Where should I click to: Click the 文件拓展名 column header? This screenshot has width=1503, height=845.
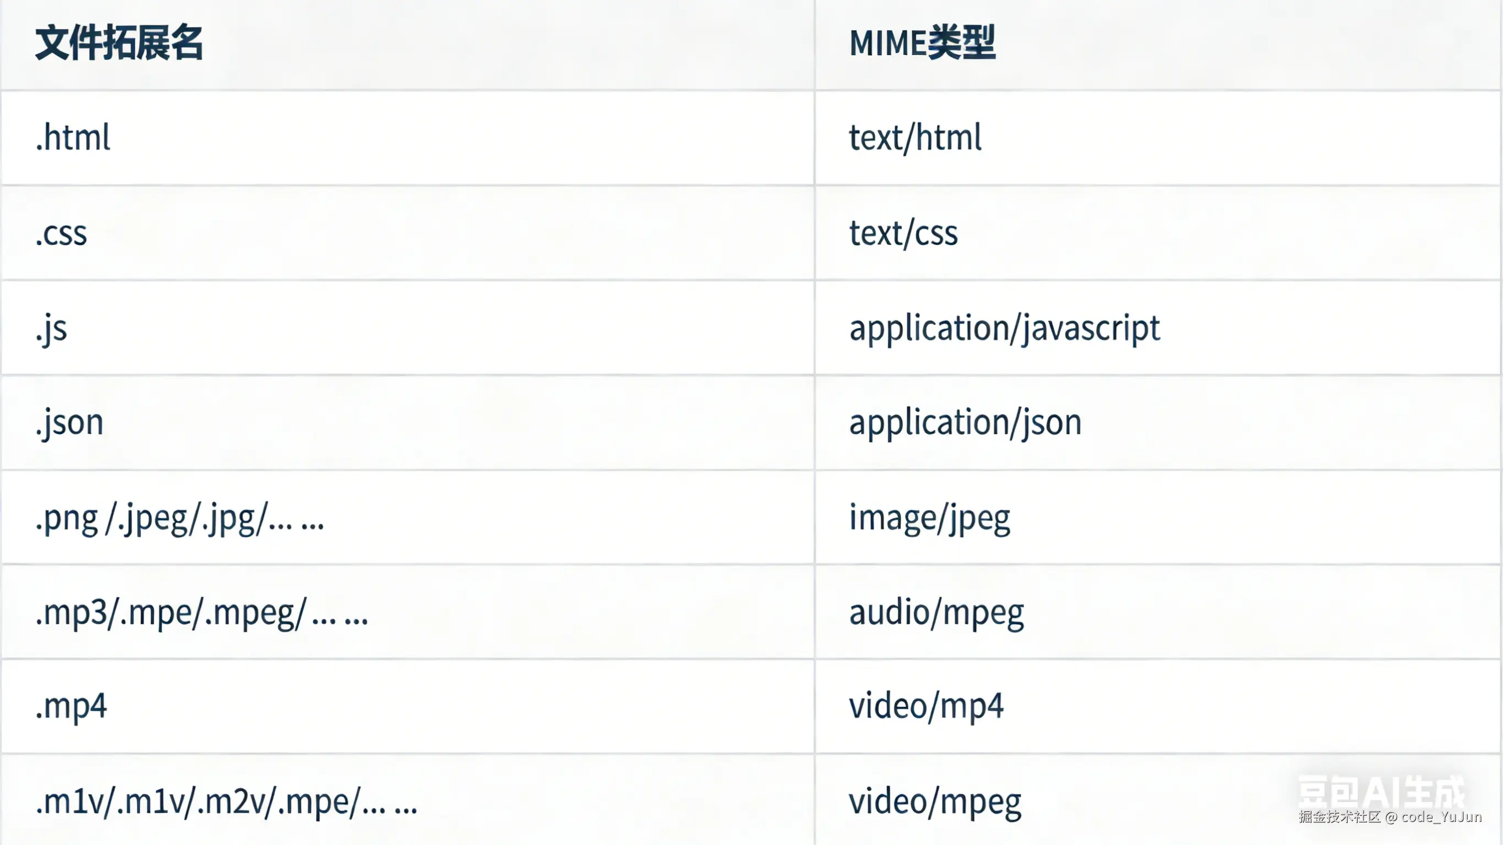119,43
